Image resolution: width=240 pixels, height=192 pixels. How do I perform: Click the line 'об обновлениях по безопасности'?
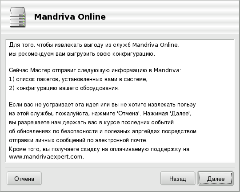103,131
